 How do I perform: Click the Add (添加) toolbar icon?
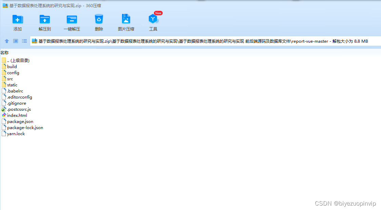pos(18,19)
